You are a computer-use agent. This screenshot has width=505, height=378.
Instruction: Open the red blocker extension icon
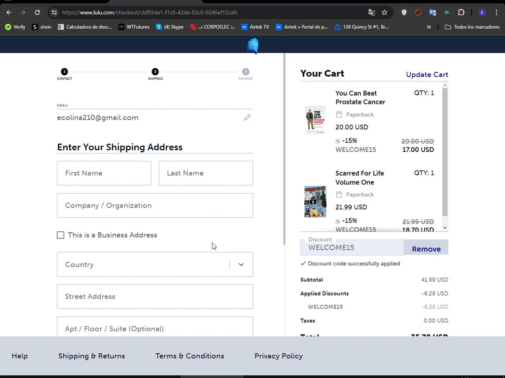418,12
